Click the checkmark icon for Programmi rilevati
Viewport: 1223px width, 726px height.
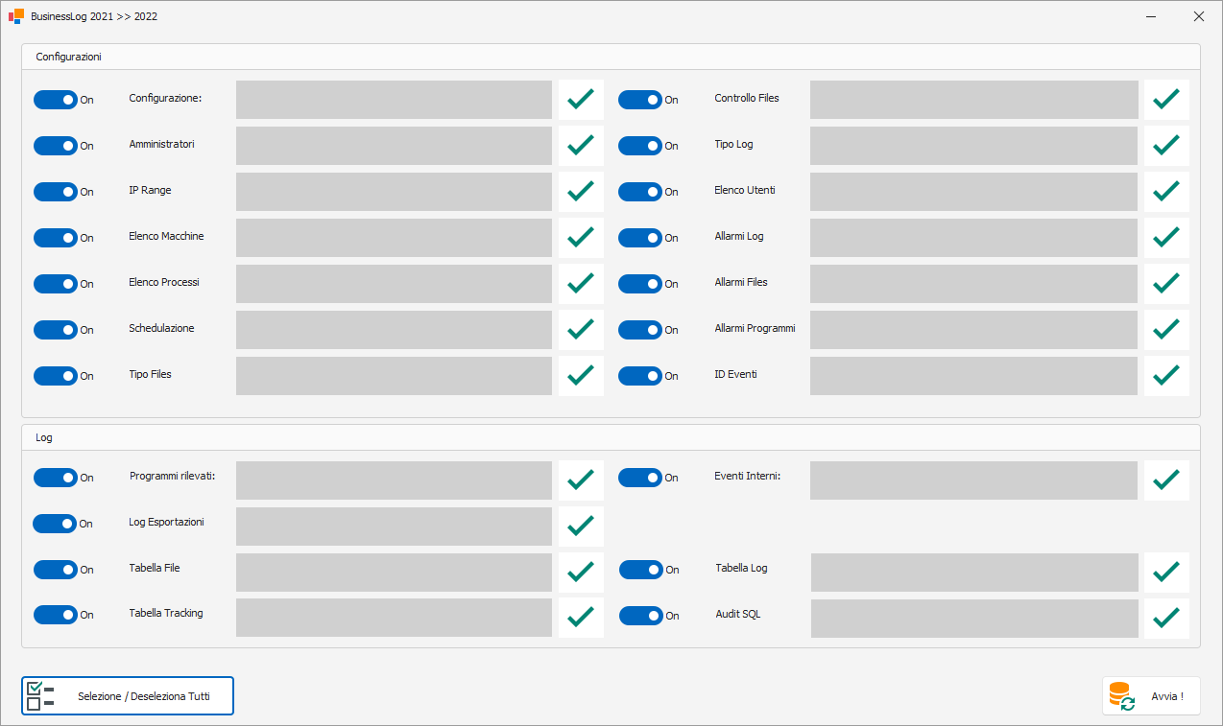pos(581,480)
